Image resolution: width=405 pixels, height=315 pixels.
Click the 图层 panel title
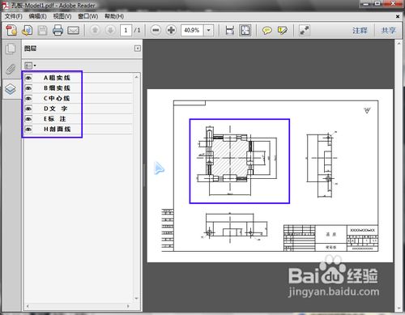click(30, 49)
